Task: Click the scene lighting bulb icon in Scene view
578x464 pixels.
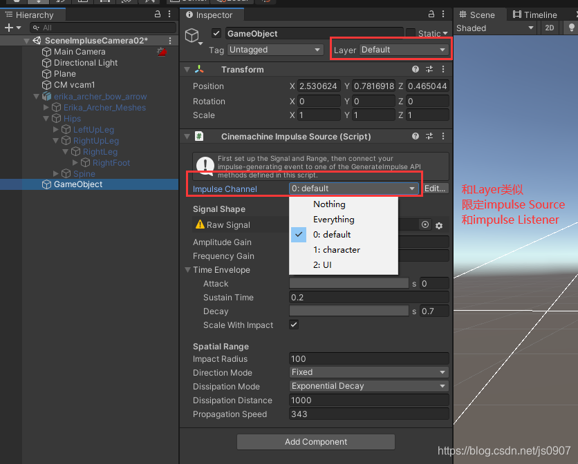Action: tap(571, 28)
